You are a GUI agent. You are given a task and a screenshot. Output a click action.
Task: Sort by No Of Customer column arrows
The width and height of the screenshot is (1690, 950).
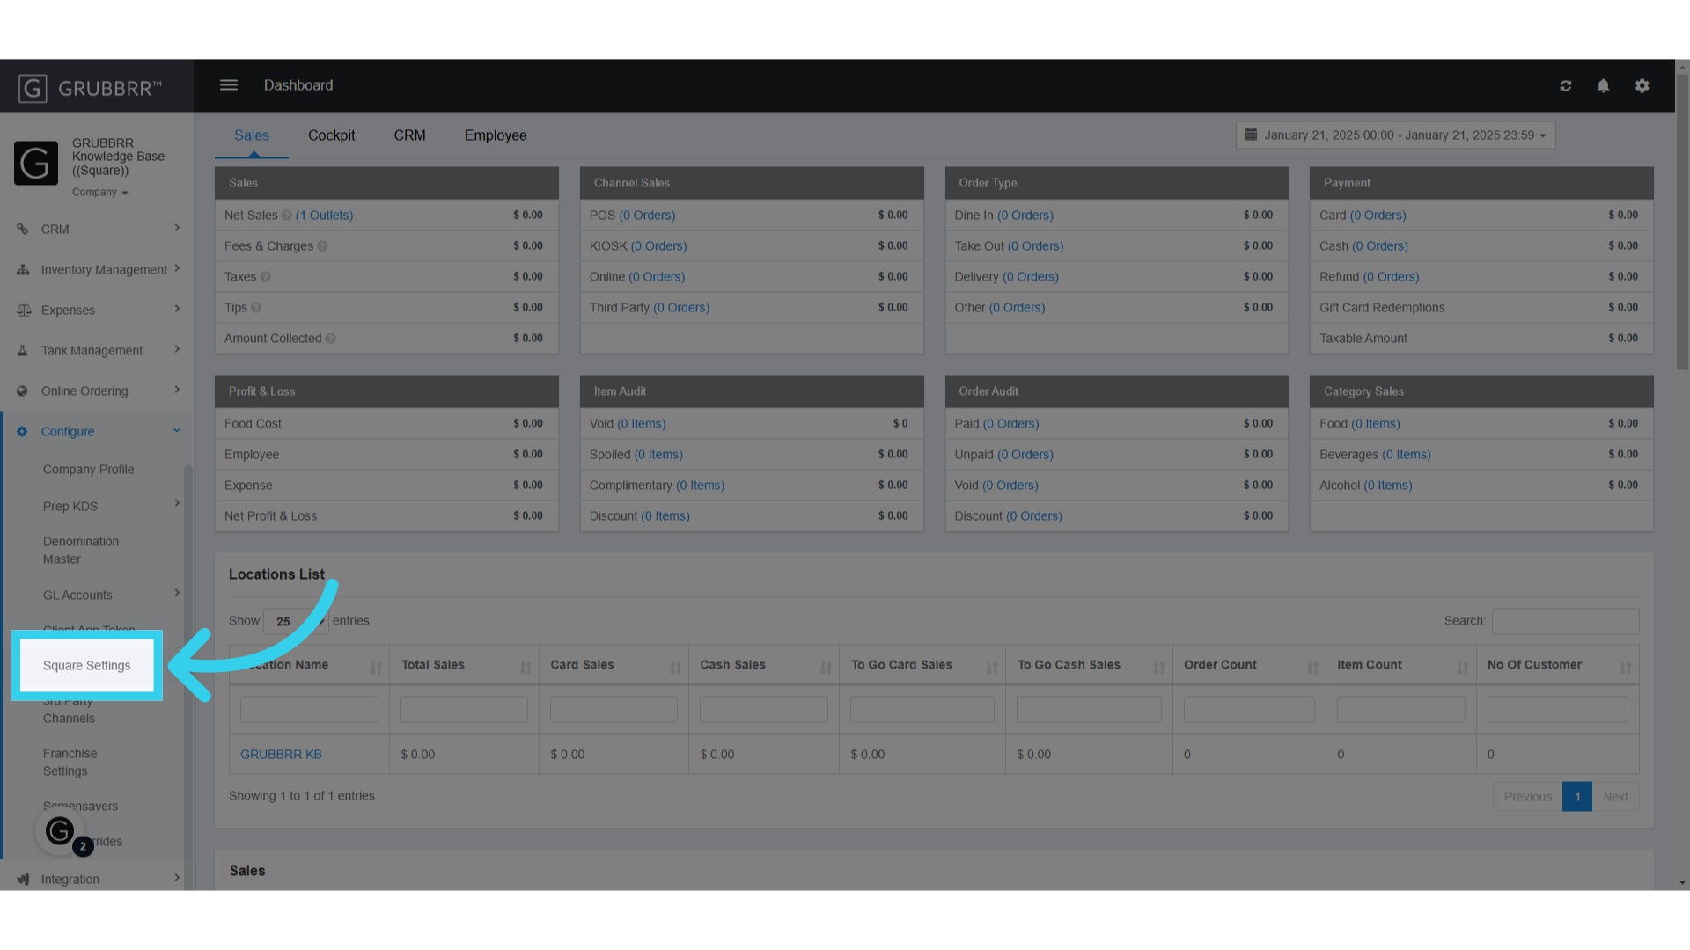[x=1625, y=668]
